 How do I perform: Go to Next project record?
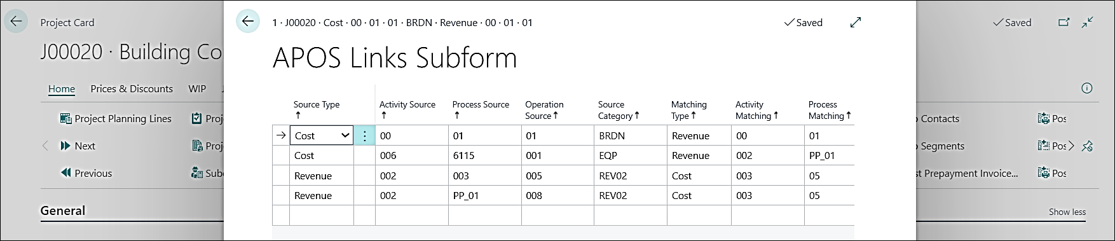point(78,146)
